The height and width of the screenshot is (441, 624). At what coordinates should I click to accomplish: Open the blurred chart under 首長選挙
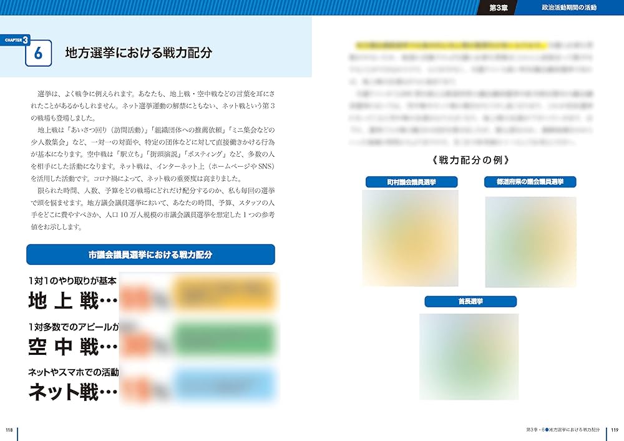click(x=469, y=356)
